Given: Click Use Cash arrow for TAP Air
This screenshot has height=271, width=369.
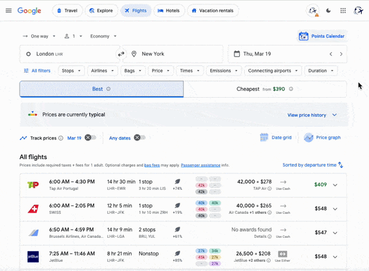Looking at the screenshot, I should click(283, 182).
